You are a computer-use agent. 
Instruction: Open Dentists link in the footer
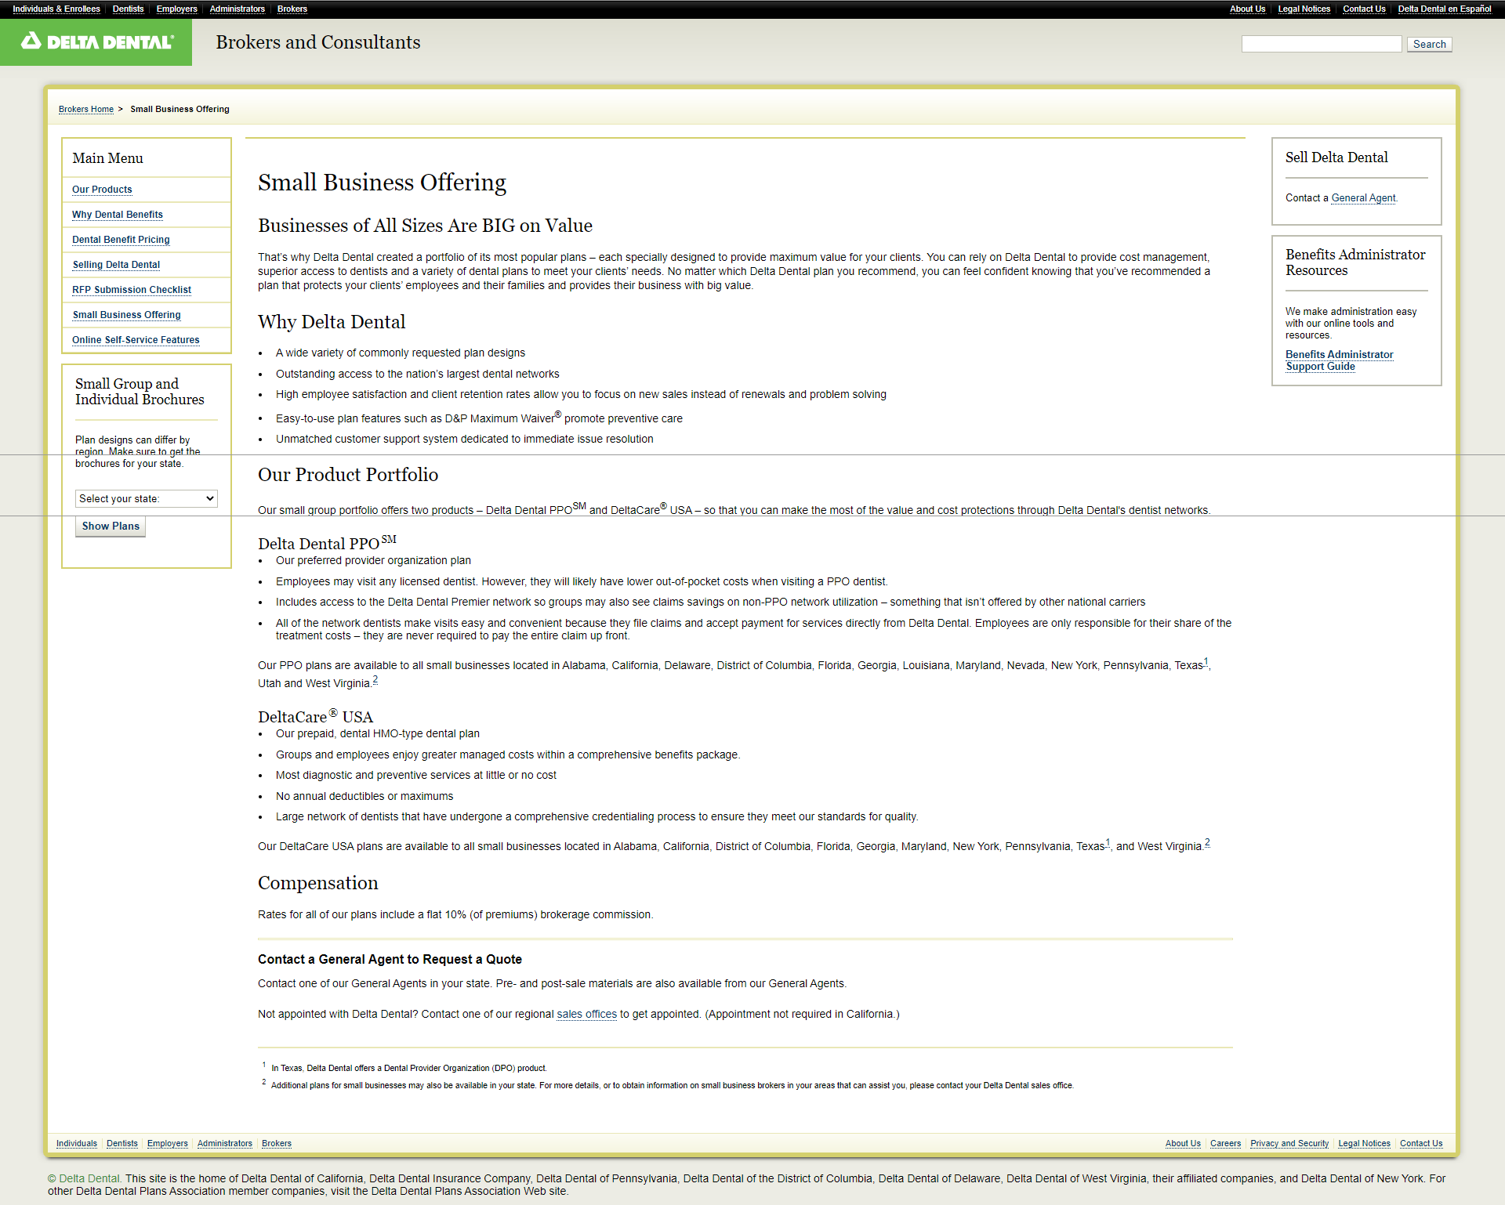coord(122,1144)
